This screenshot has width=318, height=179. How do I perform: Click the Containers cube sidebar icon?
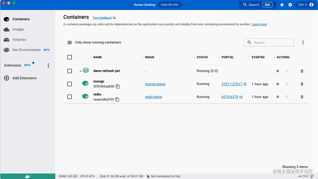tap(7, 19)
